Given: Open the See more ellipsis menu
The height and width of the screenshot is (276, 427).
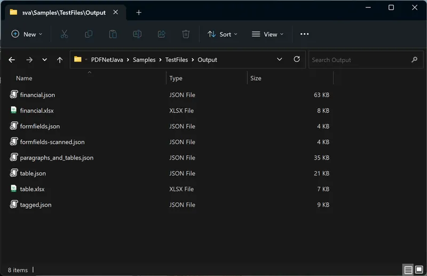Looking at the screenshot, I should point(304,34).
